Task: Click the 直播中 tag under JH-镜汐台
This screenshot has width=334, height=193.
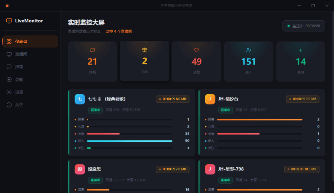Action: click(x=225, y=110)
